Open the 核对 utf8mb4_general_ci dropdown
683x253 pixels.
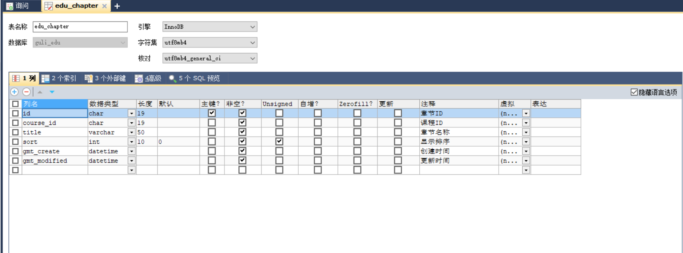210,58
